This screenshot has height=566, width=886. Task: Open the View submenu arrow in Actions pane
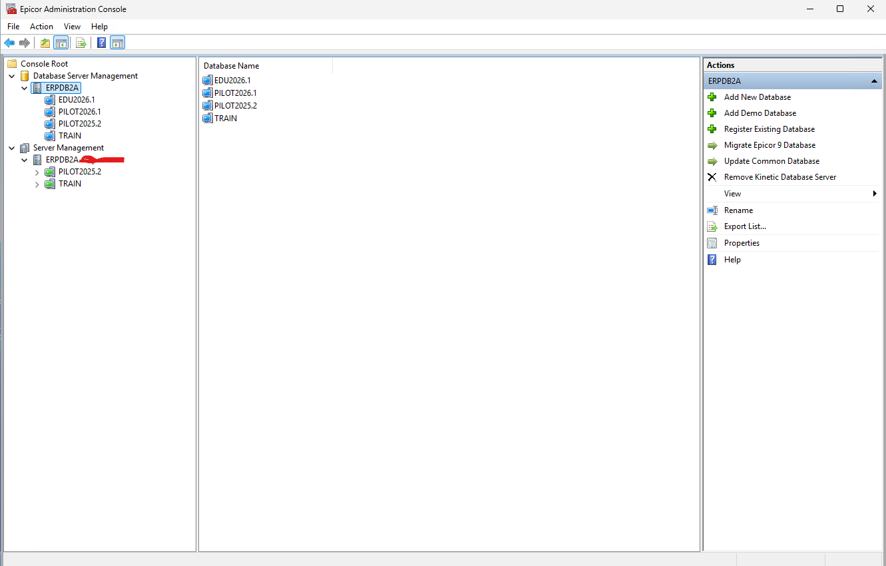875,194
